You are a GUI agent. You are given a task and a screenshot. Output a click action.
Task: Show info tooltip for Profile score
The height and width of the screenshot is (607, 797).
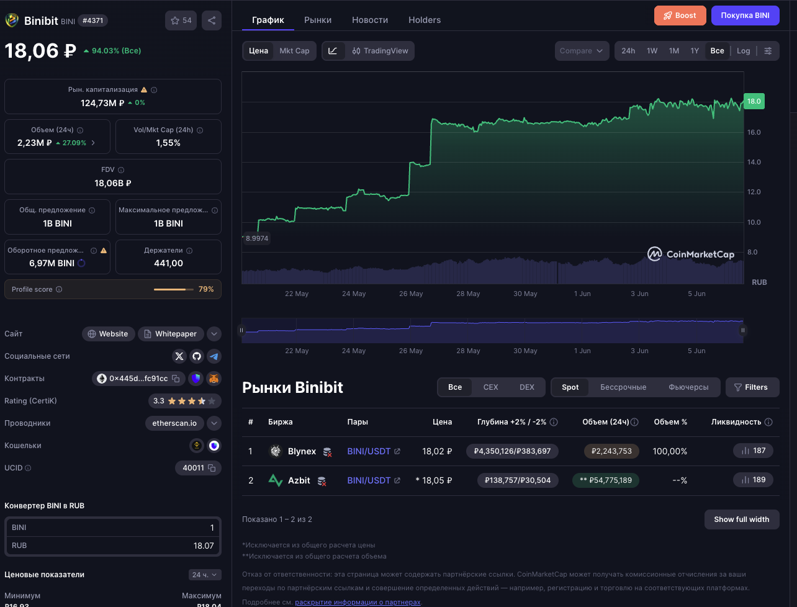tap(59, 289)
